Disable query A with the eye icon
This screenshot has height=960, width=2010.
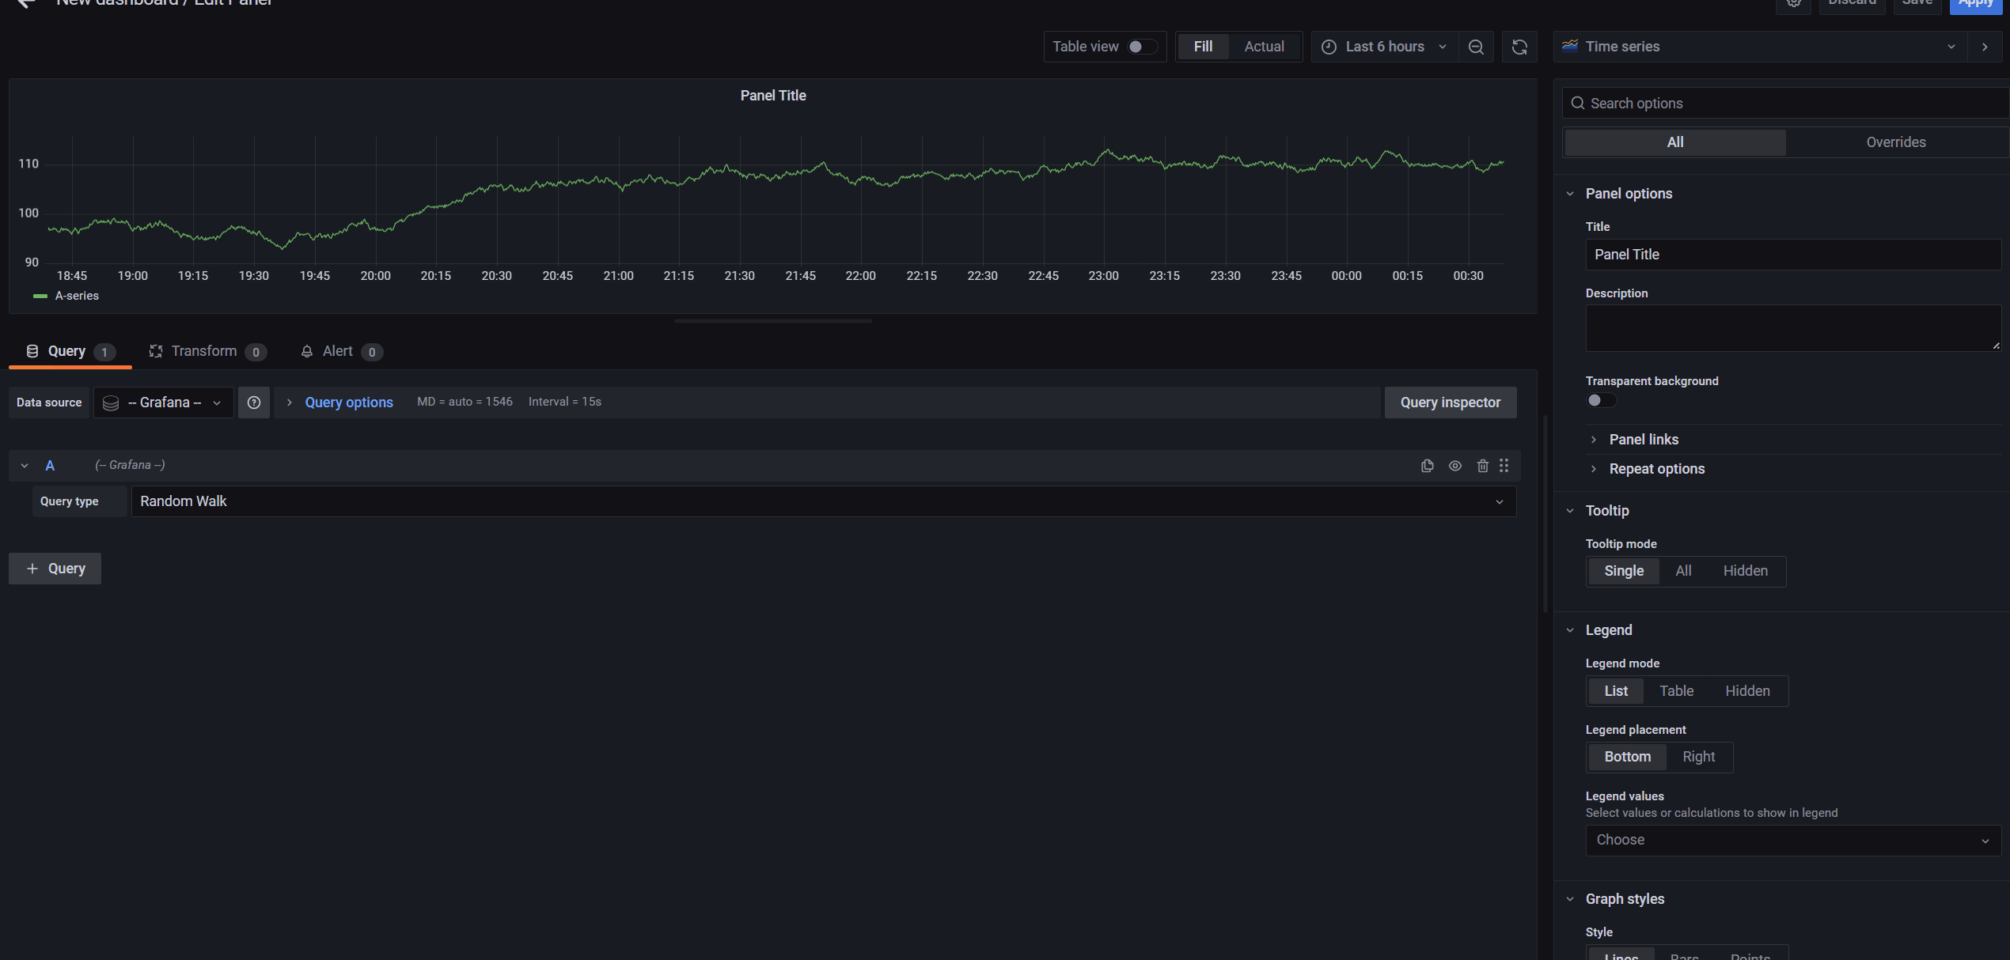tap(1455, 466)
